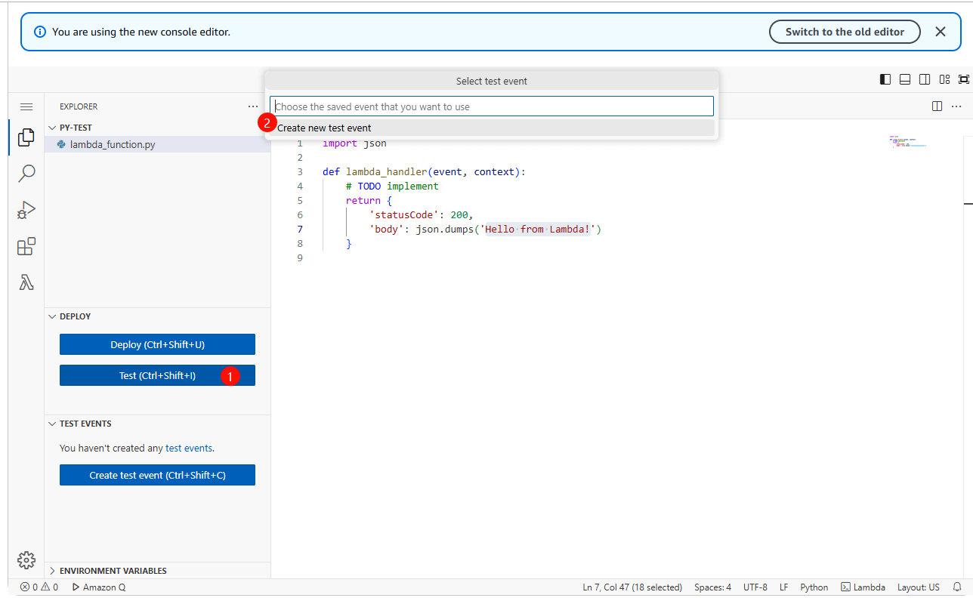The width and height of the screenshot is (973, 598).
Task: Click the hamburger menu icon
Action: tap(26, 107)
